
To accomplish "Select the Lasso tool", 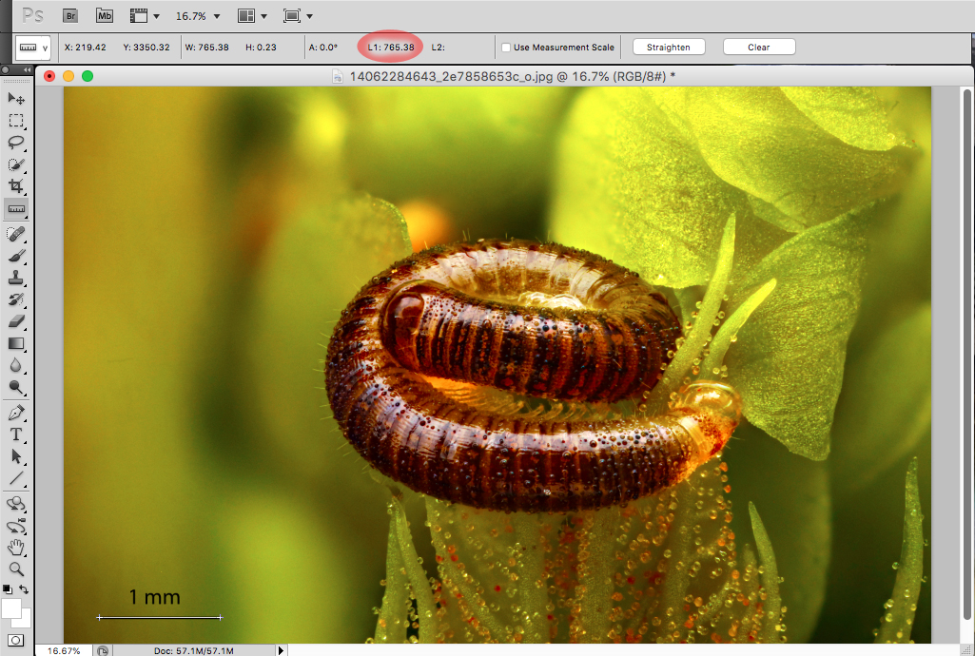I will pyautogui.click(x=16, y=143).
